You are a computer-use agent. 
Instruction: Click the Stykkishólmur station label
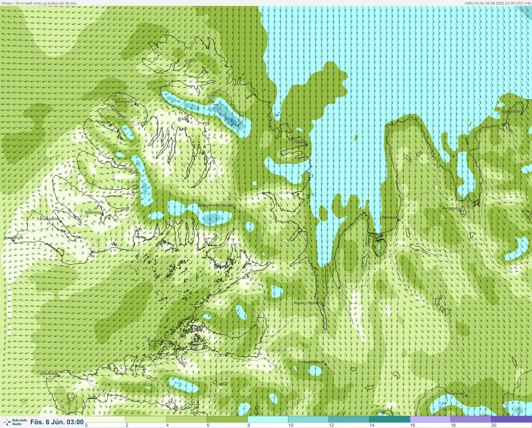pyautogui.click(x=159, y=341)
